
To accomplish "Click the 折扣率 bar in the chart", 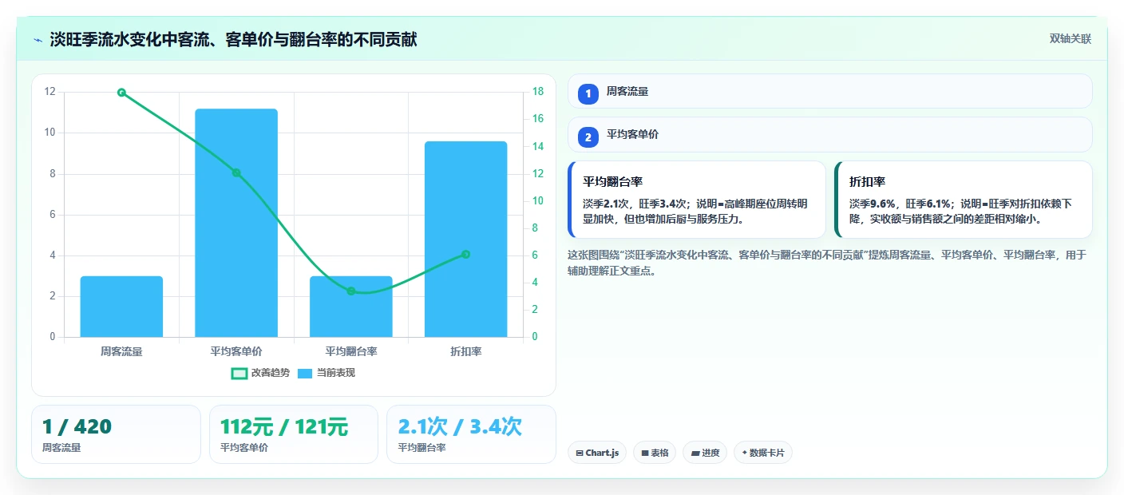I will 466,239.
